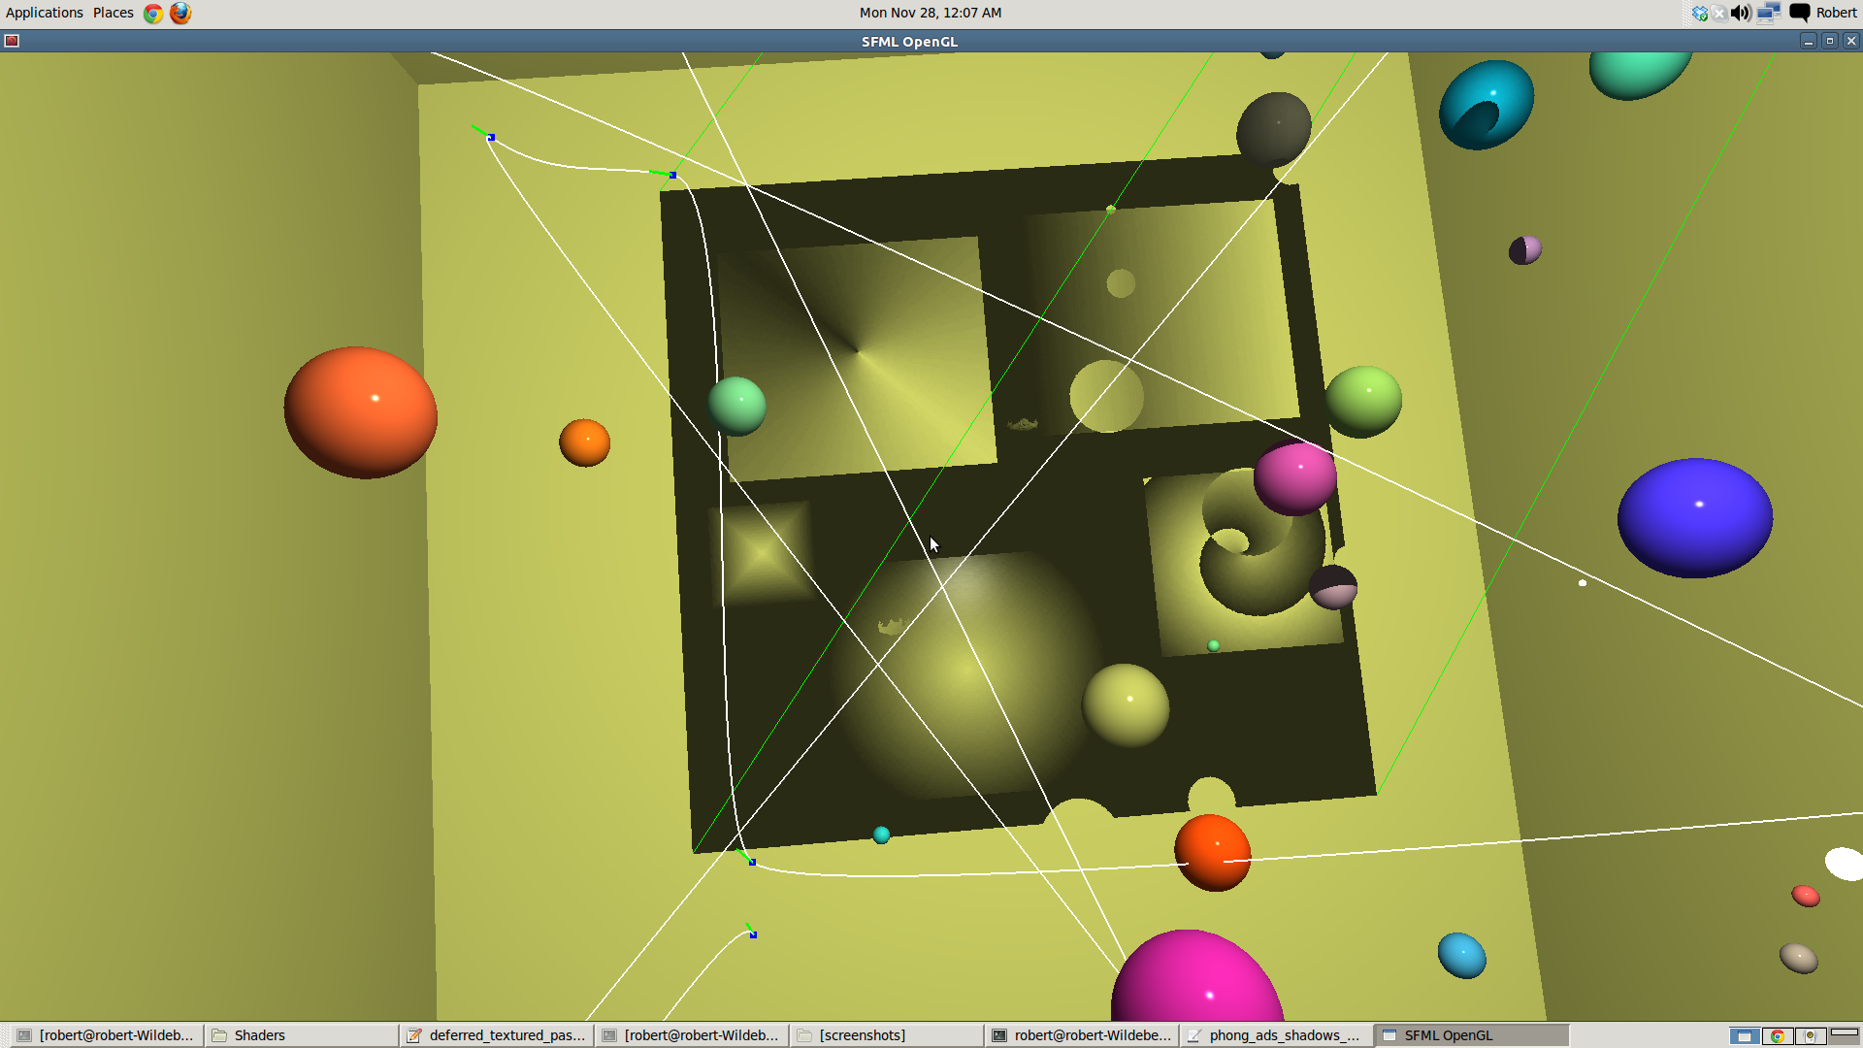This screenshot has height=1048, width=1863.
Task: Open the SFML OpenGL window menu icon
Action: point(12,41)
